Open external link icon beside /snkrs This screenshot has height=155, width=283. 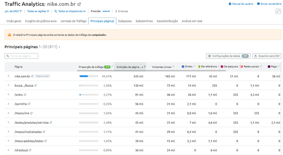(x=25, y=95)
